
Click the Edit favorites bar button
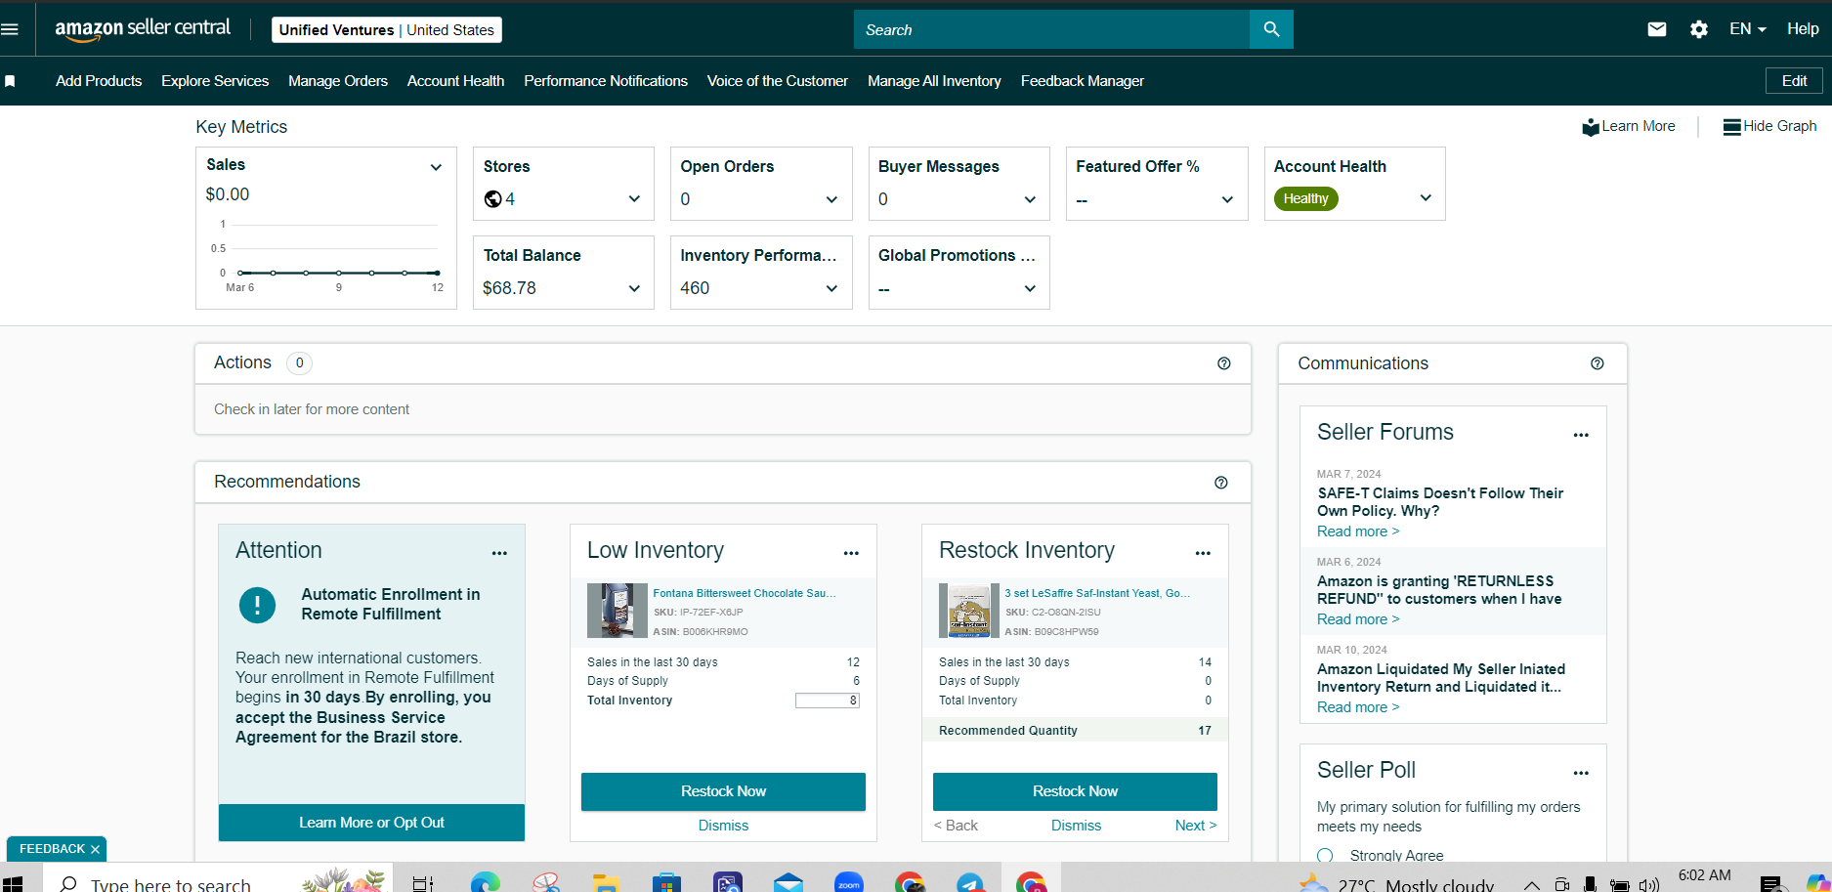[x=1794, y=81]
